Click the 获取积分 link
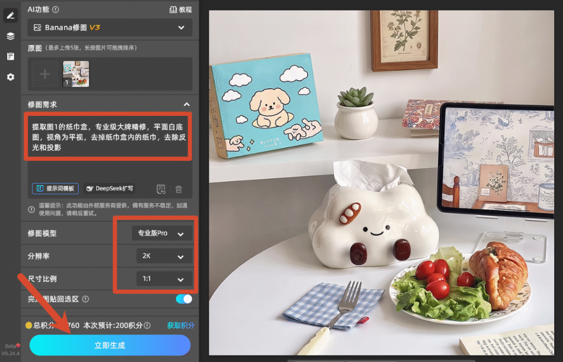The image size is (563, 362). 180,325
